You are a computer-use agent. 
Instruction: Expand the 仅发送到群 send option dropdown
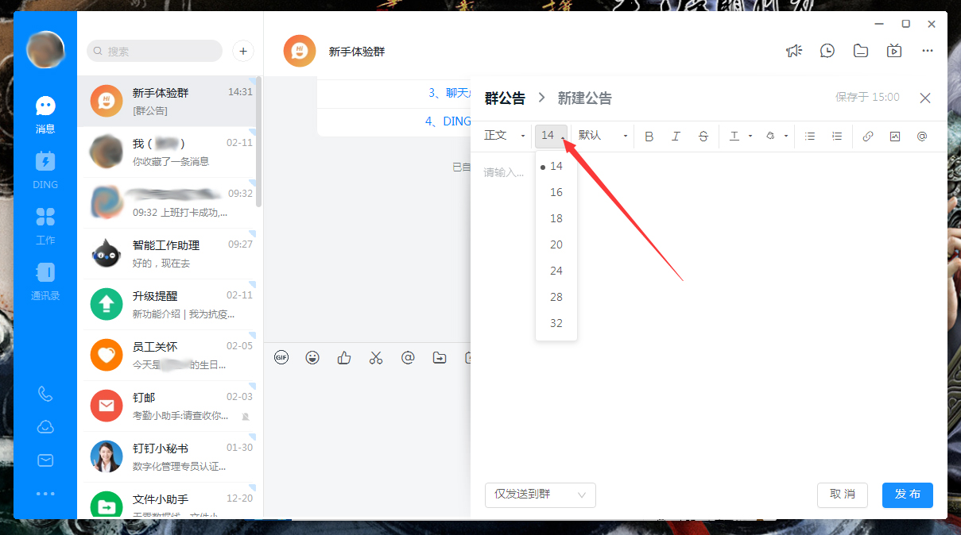coord(541,495)
